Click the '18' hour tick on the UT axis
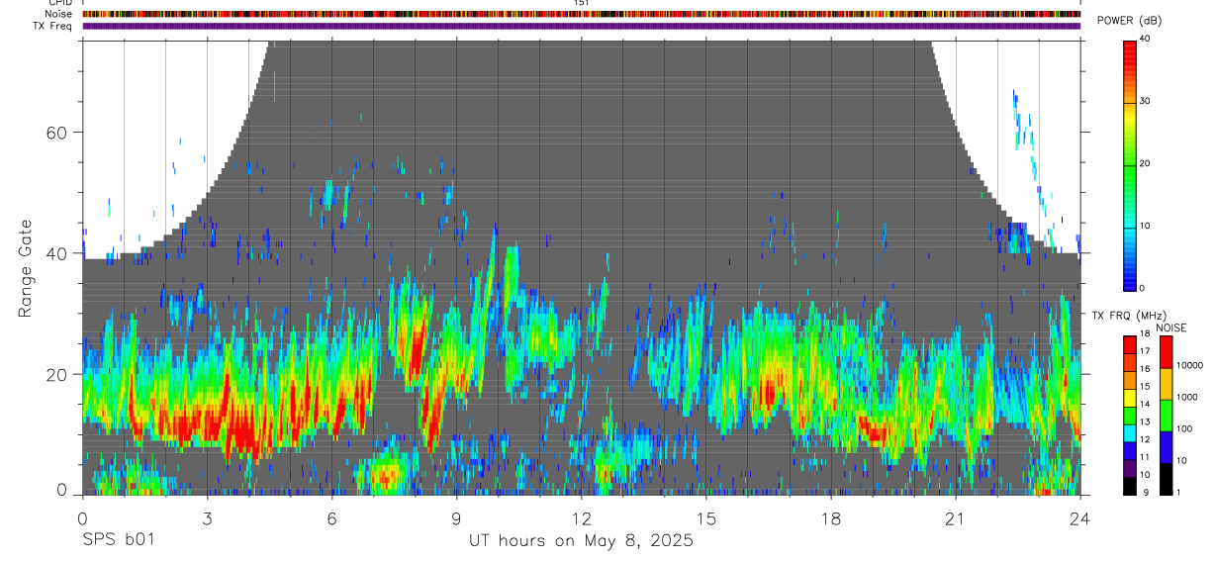 coord(831,517)
